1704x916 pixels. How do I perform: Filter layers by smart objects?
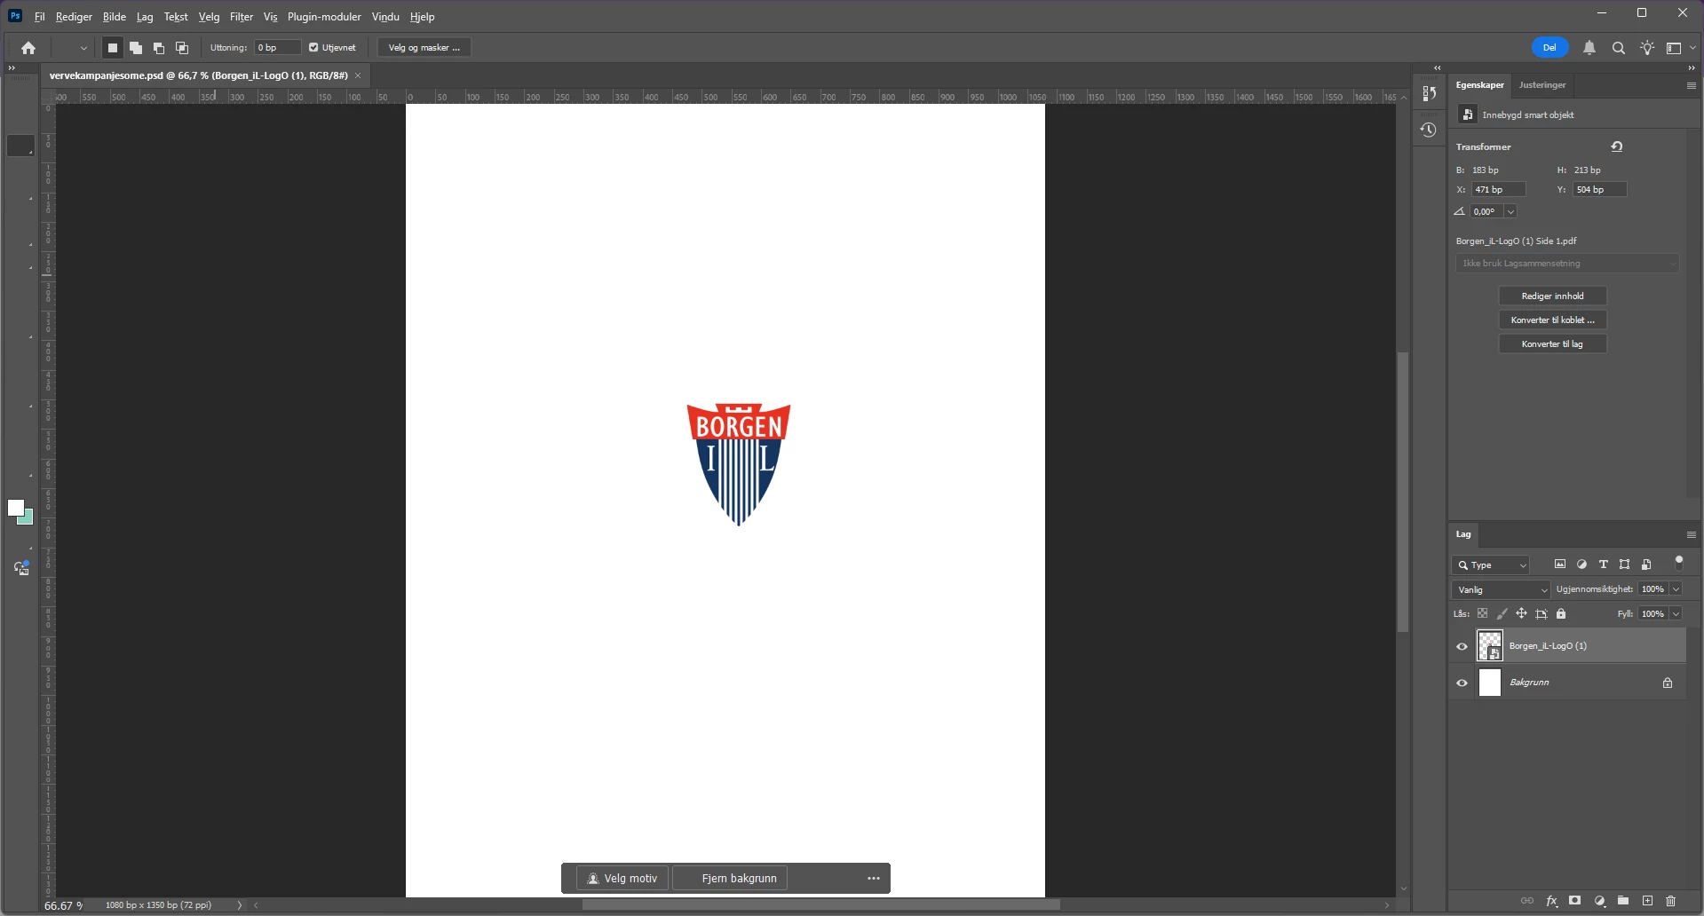[1646, 565]
